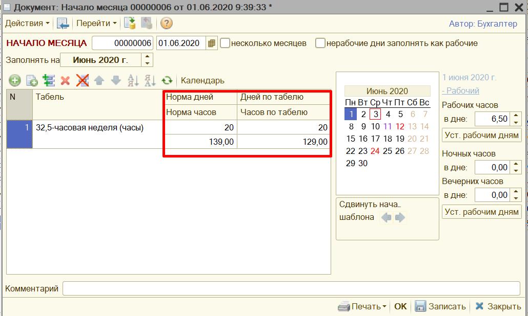Click the Рабочий link under the date
The image size is (528, 316).
460,91
